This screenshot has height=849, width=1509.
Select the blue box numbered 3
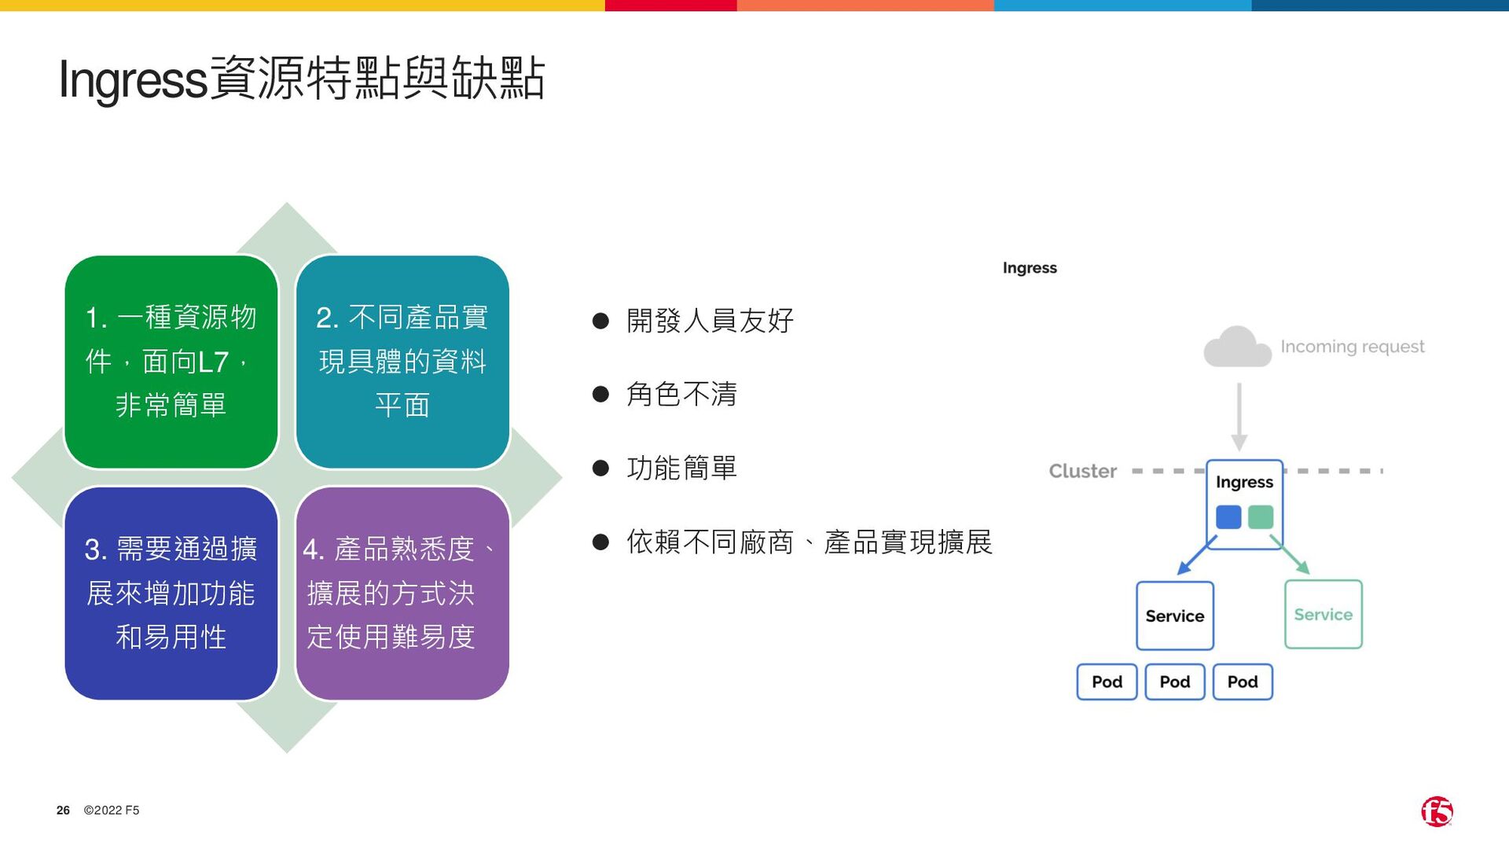coord(171,593)
